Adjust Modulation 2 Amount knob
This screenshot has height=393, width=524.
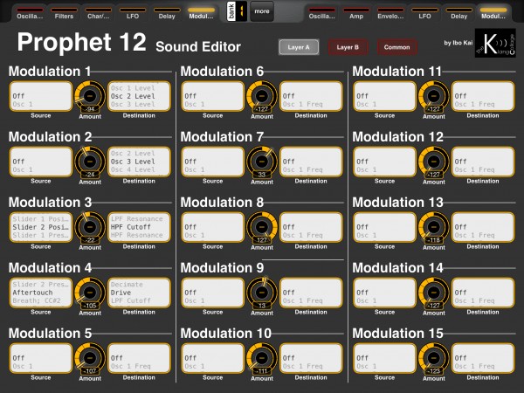pyautogui.click(x=90, y=162)
